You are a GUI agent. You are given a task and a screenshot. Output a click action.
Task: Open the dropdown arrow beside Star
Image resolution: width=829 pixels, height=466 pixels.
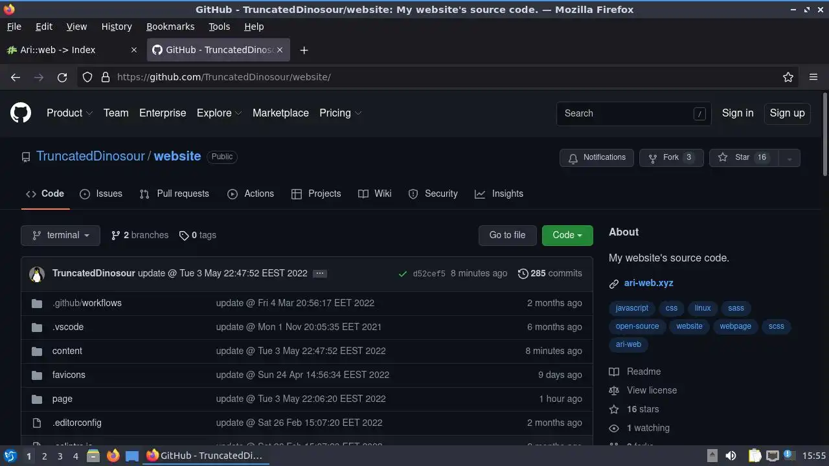[789, 158]
